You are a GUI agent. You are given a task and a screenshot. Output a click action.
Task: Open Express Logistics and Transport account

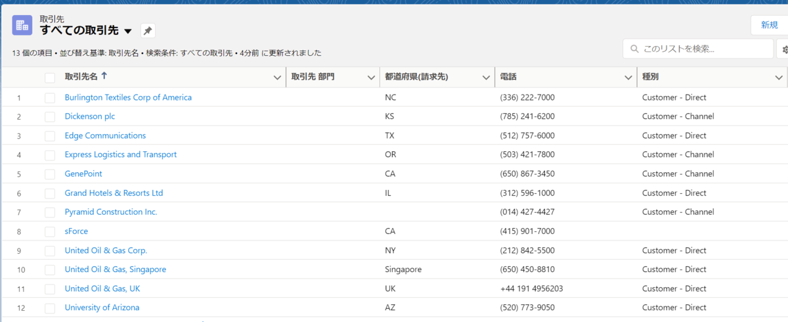(121, 154)
